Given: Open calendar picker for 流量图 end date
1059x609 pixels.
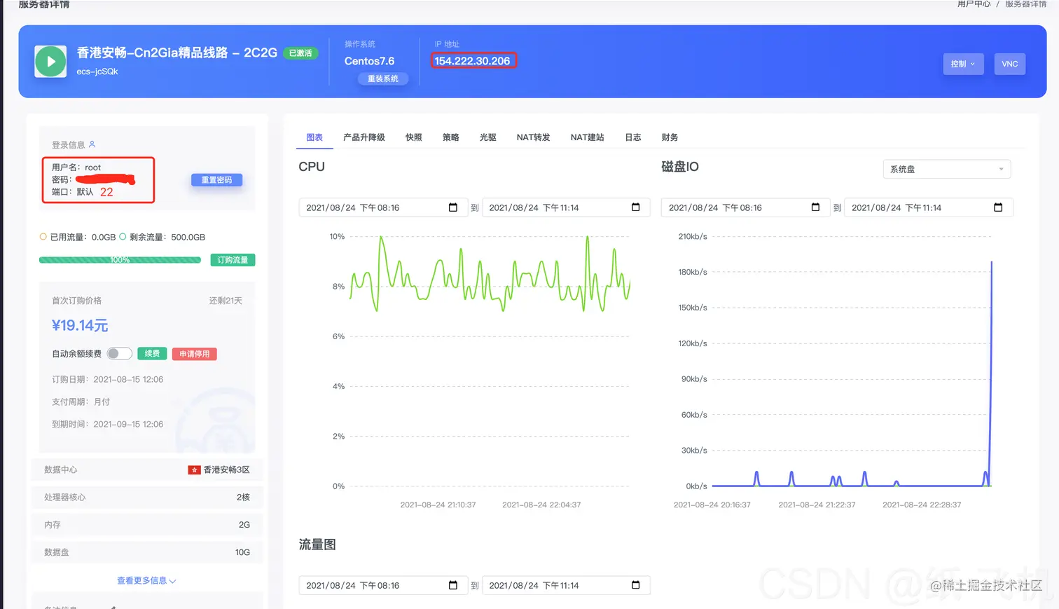Looking at the screenshot, I should click(636, 585).
